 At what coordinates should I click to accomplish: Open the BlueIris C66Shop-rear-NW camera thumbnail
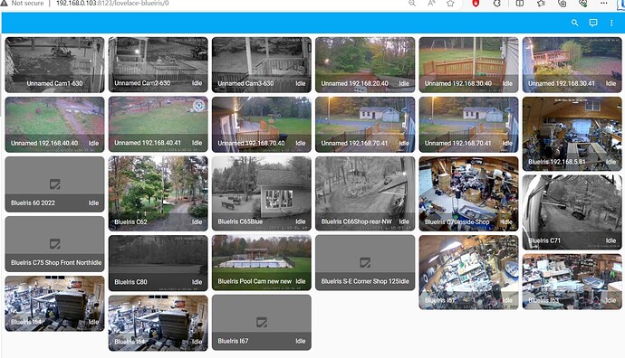[x=365, y=193]
